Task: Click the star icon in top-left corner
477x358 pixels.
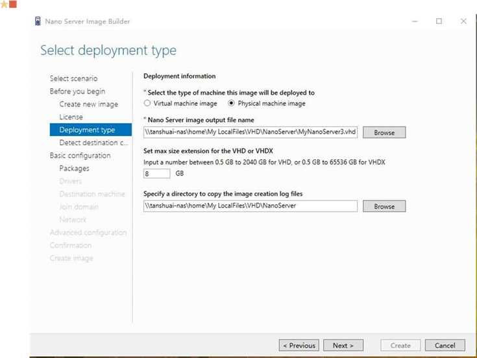Action: (x=4, y=5)
